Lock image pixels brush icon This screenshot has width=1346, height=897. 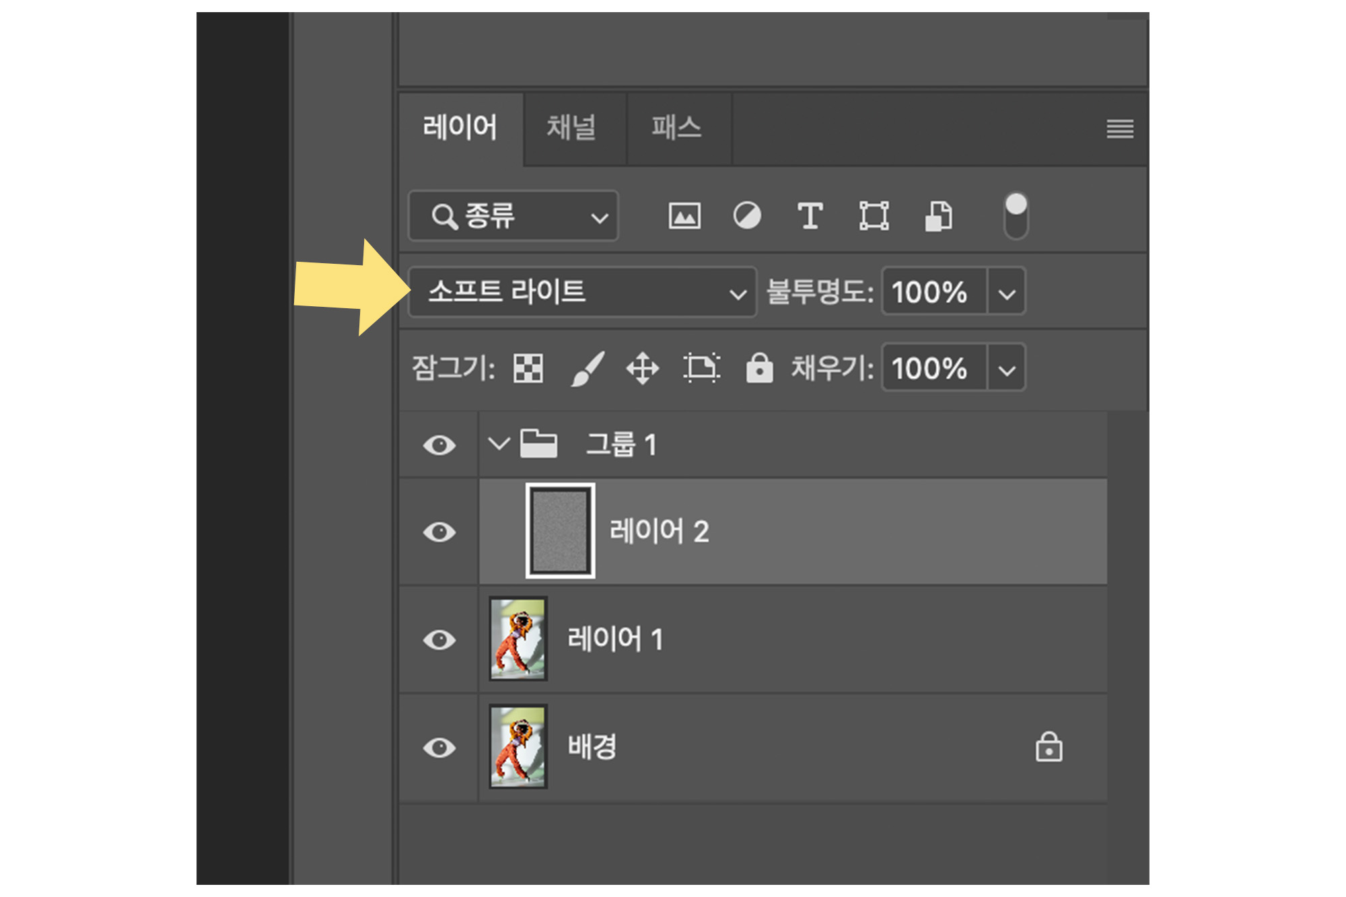click(x=587, y=369)
